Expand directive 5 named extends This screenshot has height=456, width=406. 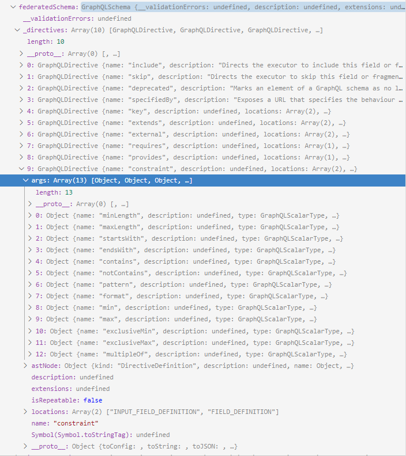pos(21,123)
